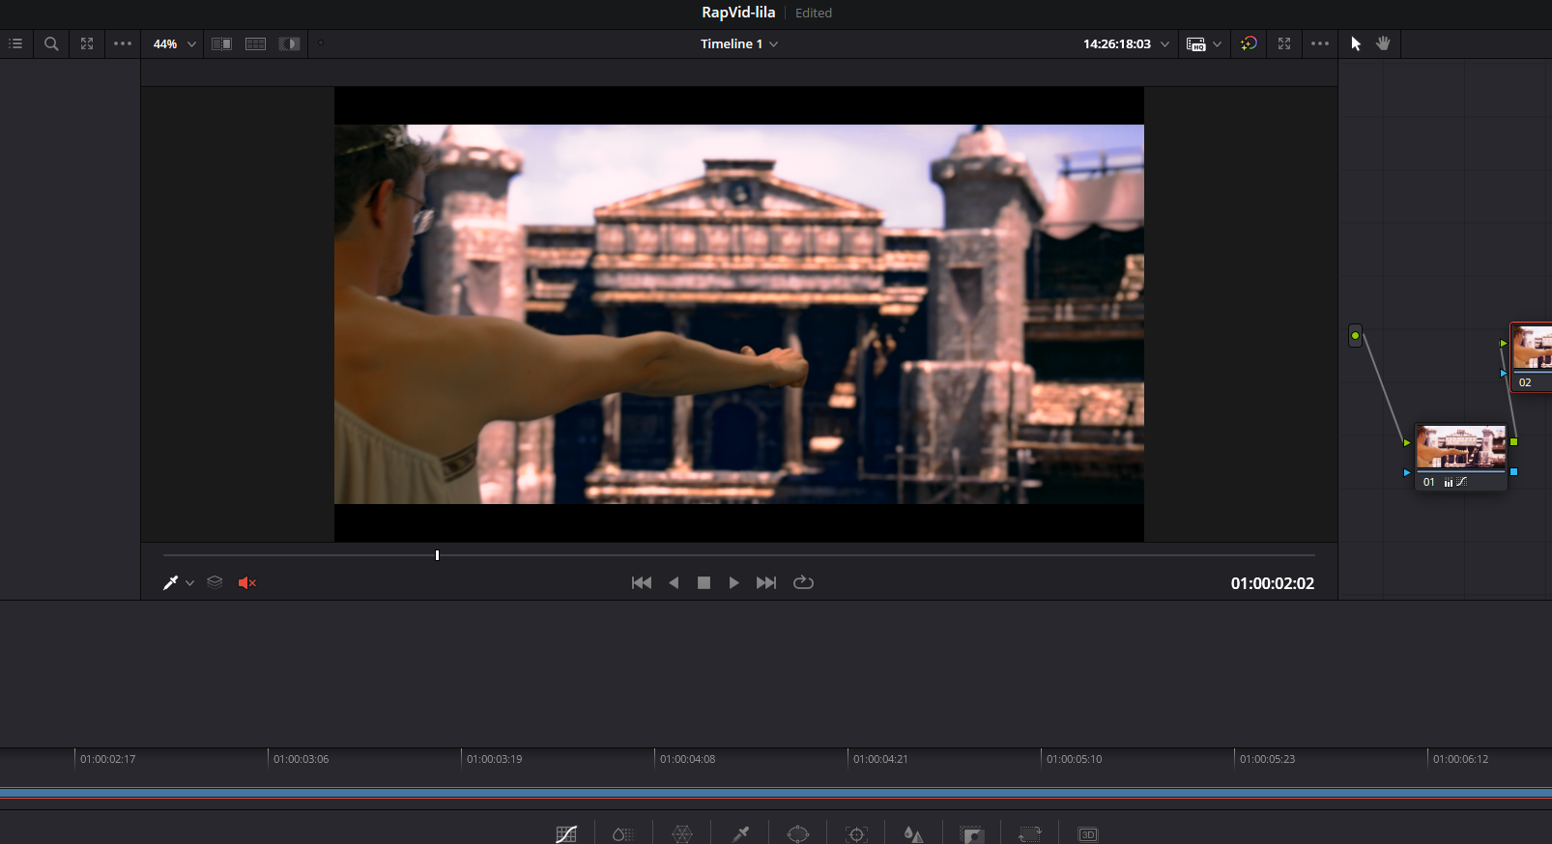Toggle the highlight mode icon
This screenshot has height=844, width=1552.
point(289,43)
